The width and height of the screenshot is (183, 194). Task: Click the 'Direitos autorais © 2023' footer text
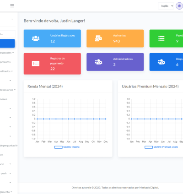pos(86,188)
